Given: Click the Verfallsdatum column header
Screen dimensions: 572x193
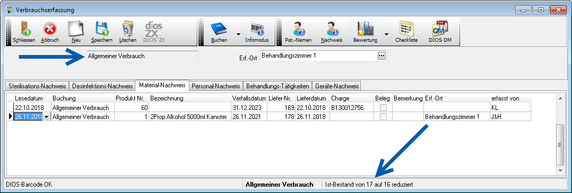Looking at the screenshot, I should coord(249,98).
